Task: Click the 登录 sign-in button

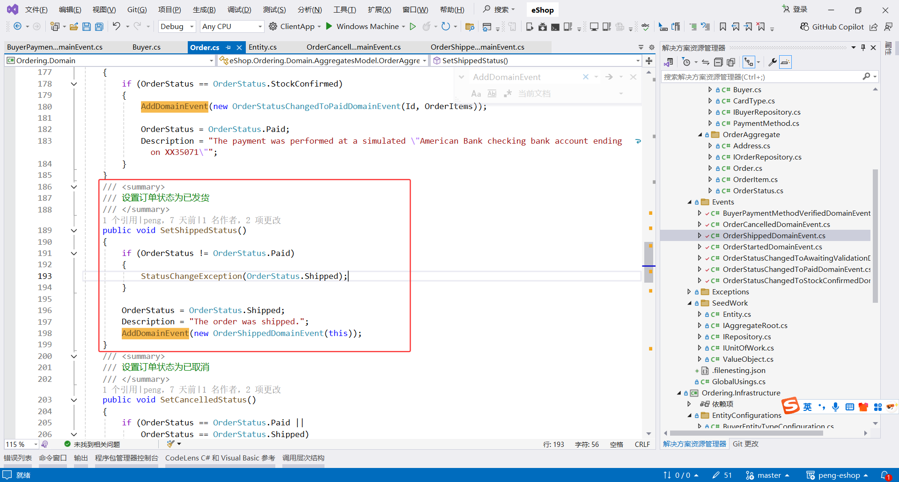Action: tap(795, 9)
